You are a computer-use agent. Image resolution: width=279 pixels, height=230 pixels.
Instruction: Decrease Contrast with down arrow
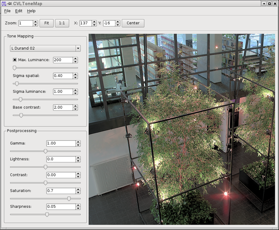pos(78,176)
